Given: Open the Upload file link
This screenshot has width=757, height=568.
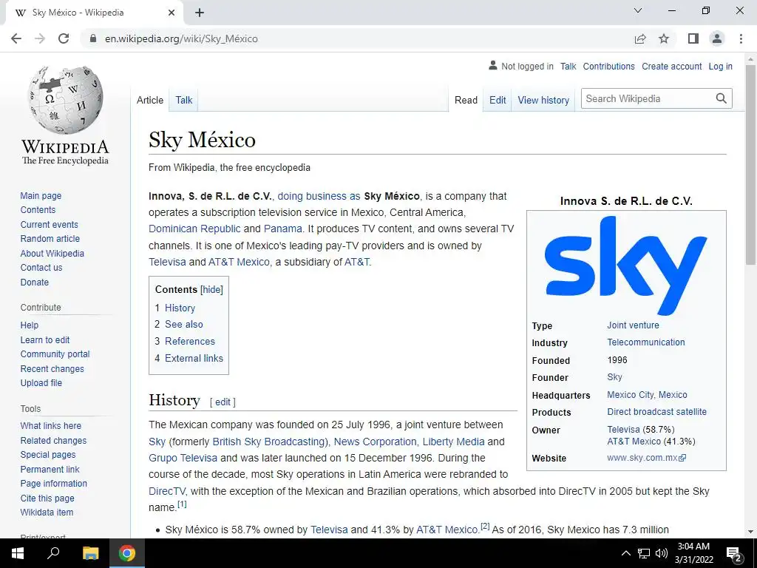Looking at the screenshot, I should pos(41,382).
